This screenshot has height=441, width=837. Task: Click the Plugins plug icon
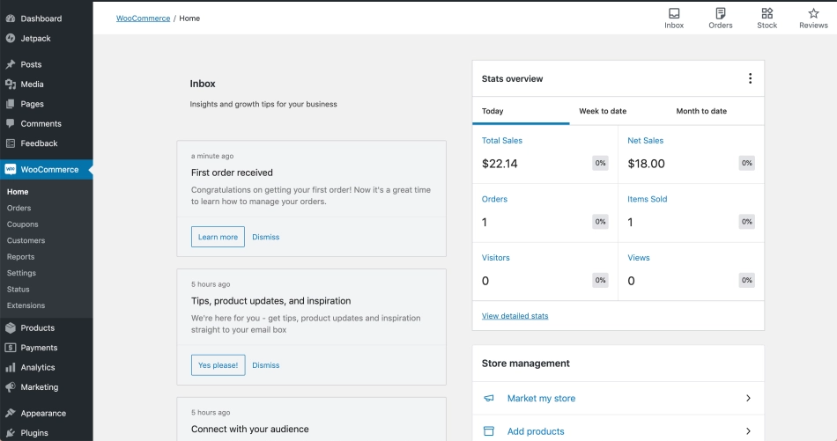[x=11, y=433]
